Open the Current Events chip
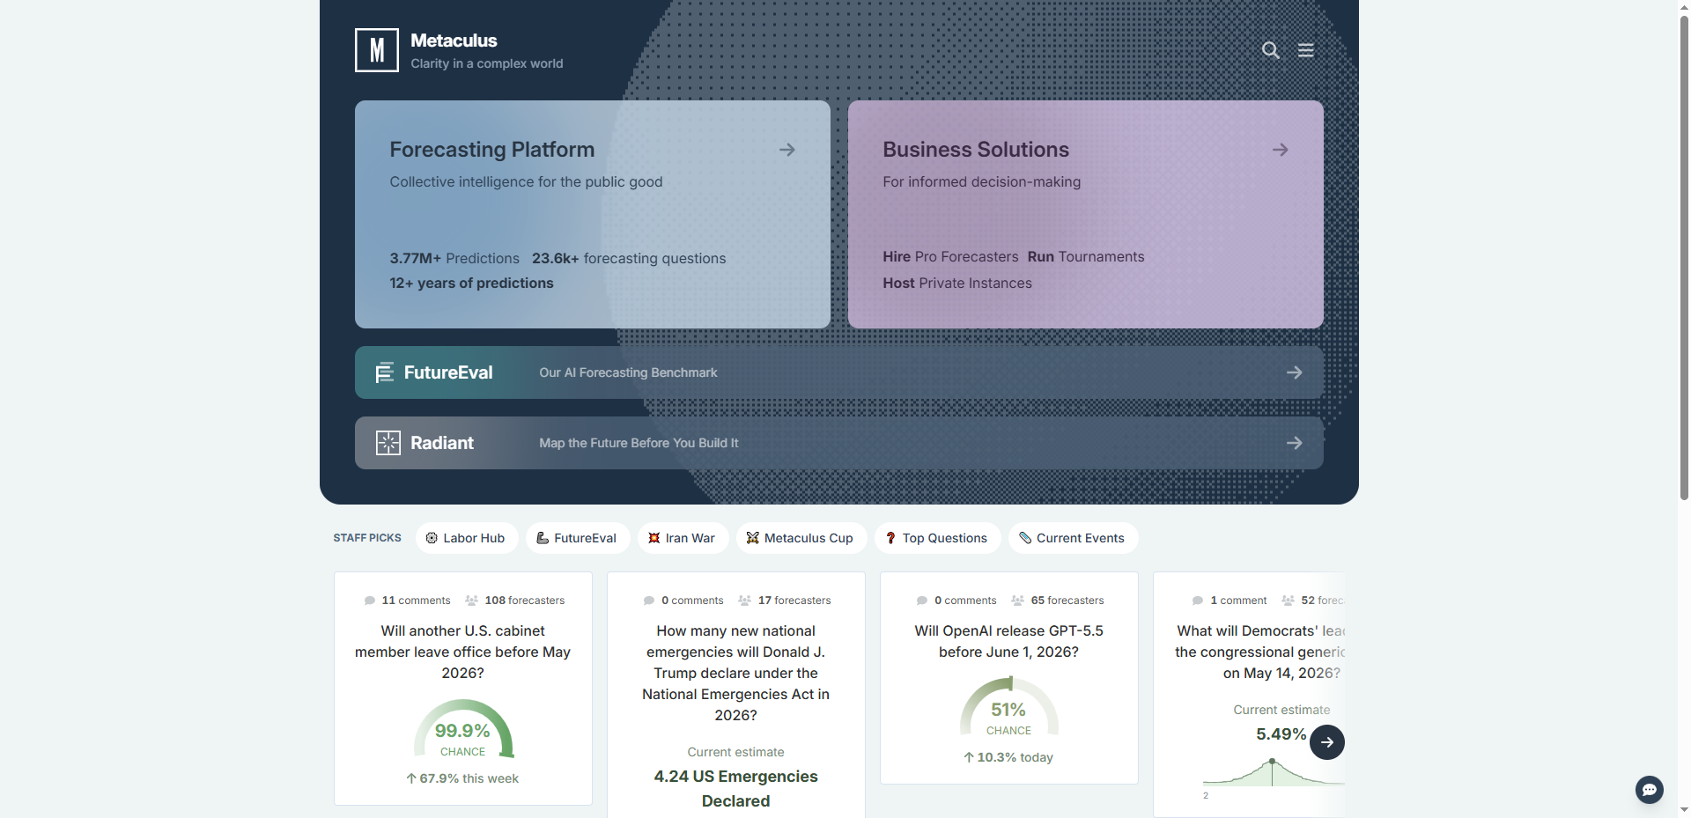Image resolution: width=1691 pixels, height=818 pixels. tap(1072, 538)
